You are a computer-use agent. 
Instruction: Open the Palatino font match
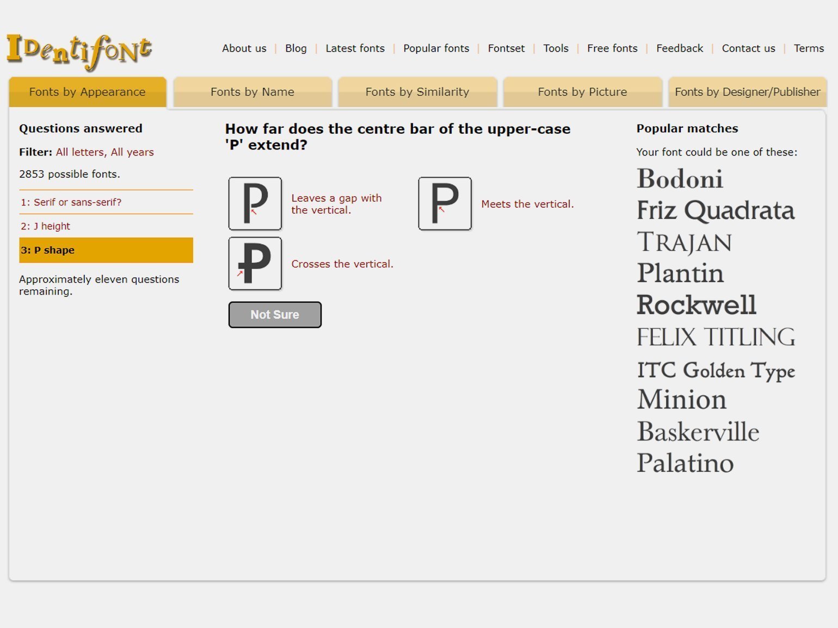tap(685, 463)
